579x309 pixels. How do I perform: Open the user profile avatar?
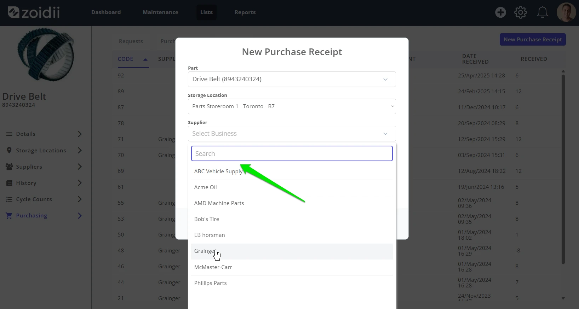[x=566, y=12]
